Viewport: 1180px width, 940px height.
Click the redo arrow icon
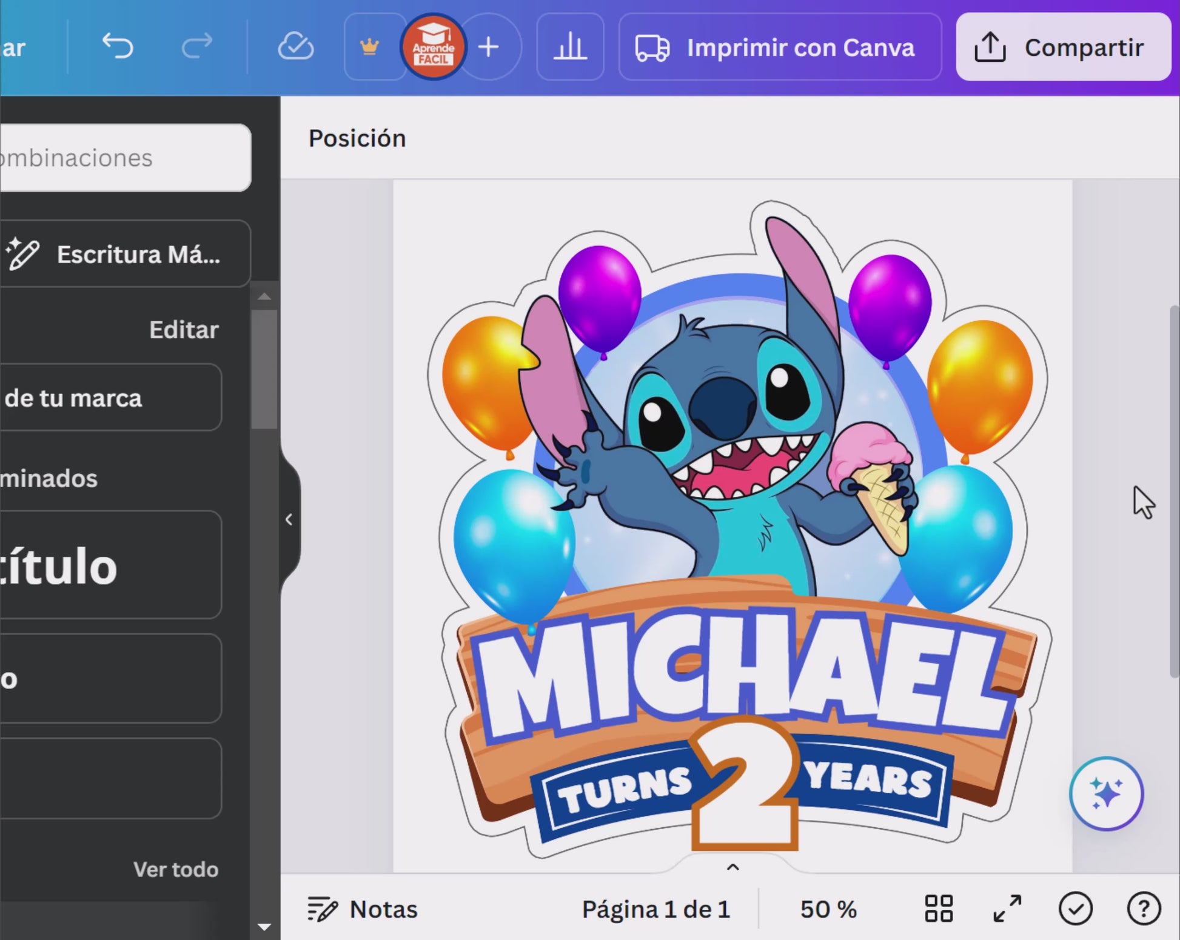pos(197,47)
